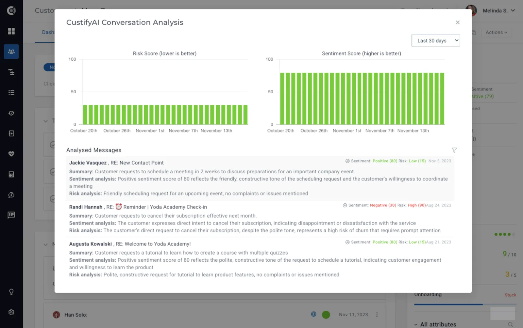
Task: Open the playbooks hierarchy icon in sidebar
Action: click(x=11, y=72)
